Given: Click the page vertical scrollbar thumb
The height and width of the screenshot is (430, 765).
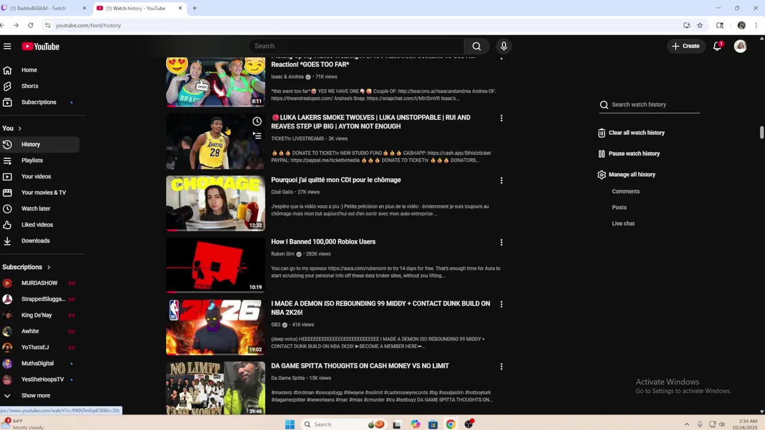Looking at the screenshot, I should 761,133.
